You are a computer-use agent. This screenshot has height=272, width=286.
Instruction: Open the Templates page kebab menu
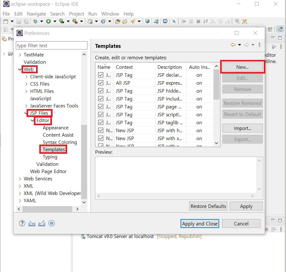(x=259, y=45)
